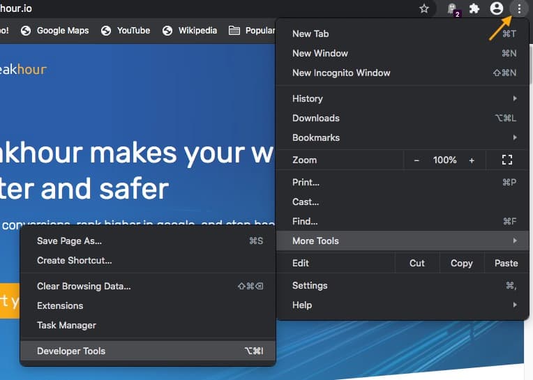The width and height of the screenshot is (533, 380).
Task: Open the Wikipedia bookmark
Action: click(189, 31)
